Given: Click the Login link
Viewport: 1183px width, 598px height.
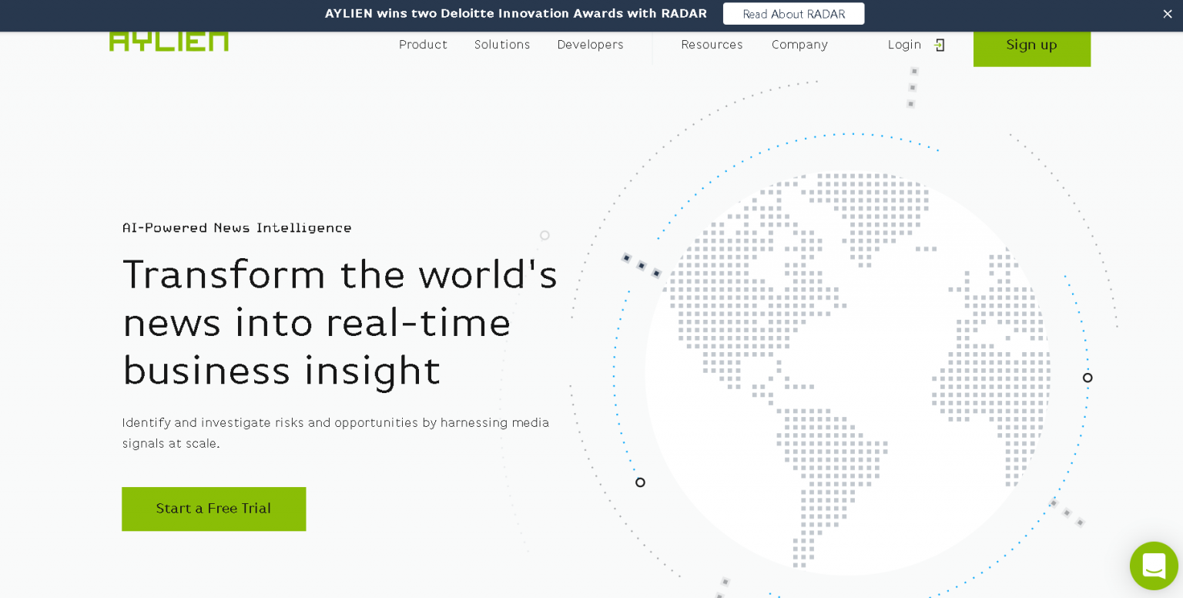Looking at the screenshot, I should pos(904,45).
